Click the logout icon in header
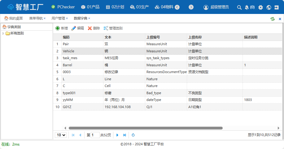Image resolution: width=284 pixels, height=149 pixels. pyautogui.click(x=277, y=7)
